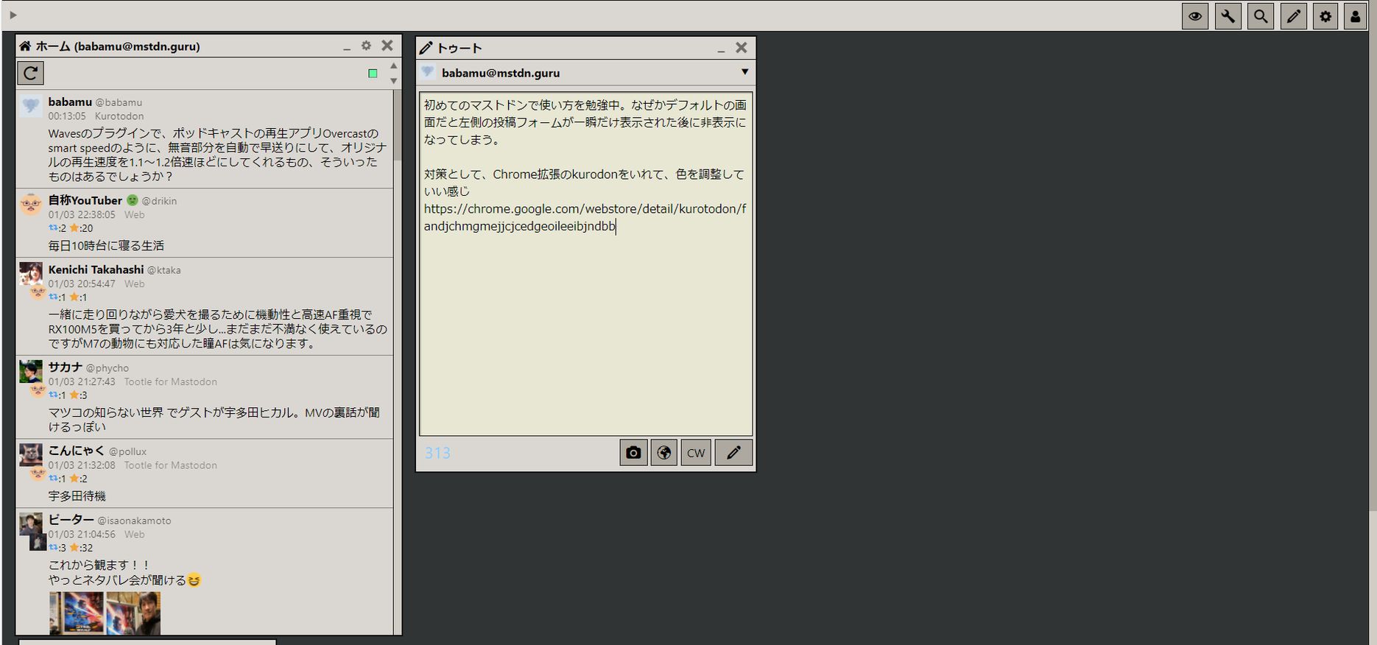Image resolution: width=1377 pixels, height=645 pixels.
Task: Open settings gear in top toolbar
Action: pyautogui.click(x=1325, y=16)
